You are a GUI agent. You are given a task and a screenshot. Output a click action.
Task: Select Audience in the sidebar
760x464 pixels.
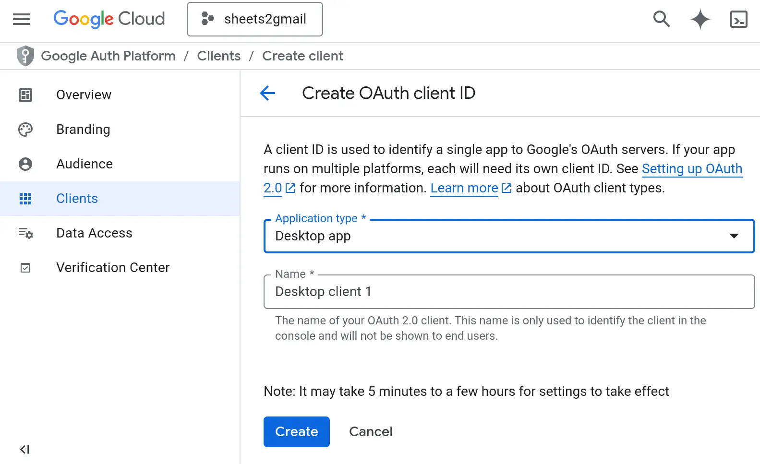(x=84, y=164)
